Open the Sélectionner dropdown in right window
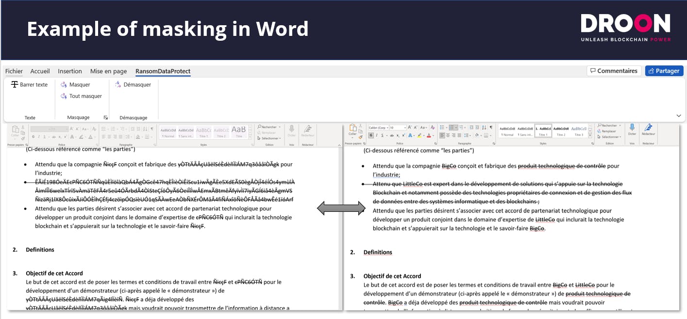Viewport: 687px width, 319px height. (609, 137)
